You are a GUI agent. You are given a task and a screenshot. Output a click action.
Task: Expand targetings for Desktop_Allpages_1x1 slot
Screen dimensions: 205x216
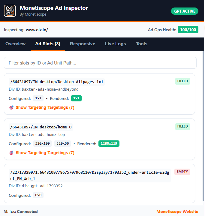pos(45,108)
